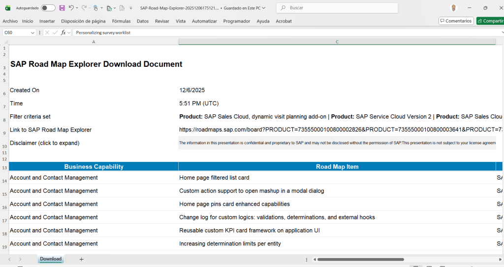The image size is (504, 267).
Task: Click the Insert Function fx icon
Action: coord(63,32)
